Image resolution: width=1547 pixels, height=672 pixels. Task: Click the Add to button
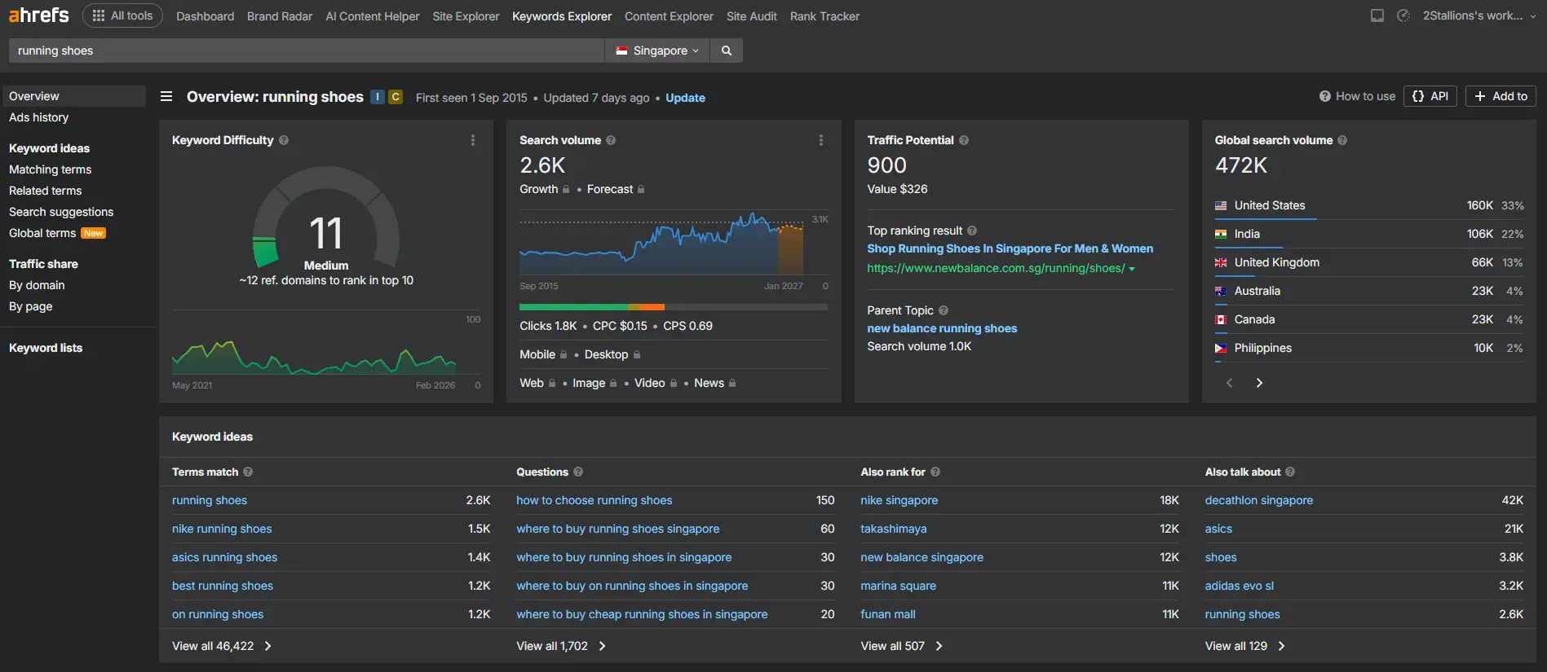1501,96
